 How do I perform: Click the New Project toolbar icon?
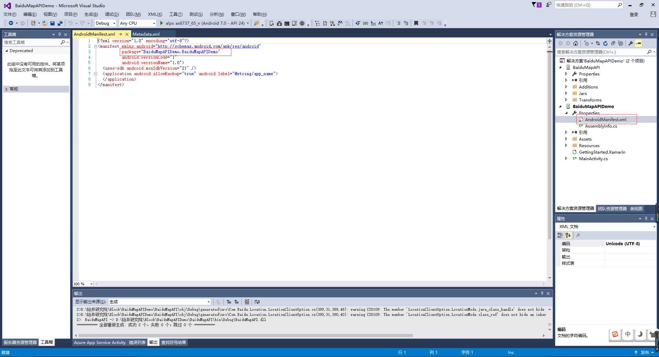click(x=33, y=23)
